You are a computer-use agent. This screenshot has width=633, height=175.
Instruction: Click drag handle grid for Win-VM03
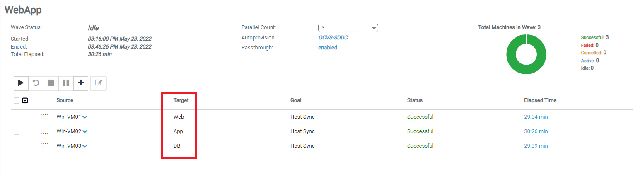point(44,146)
